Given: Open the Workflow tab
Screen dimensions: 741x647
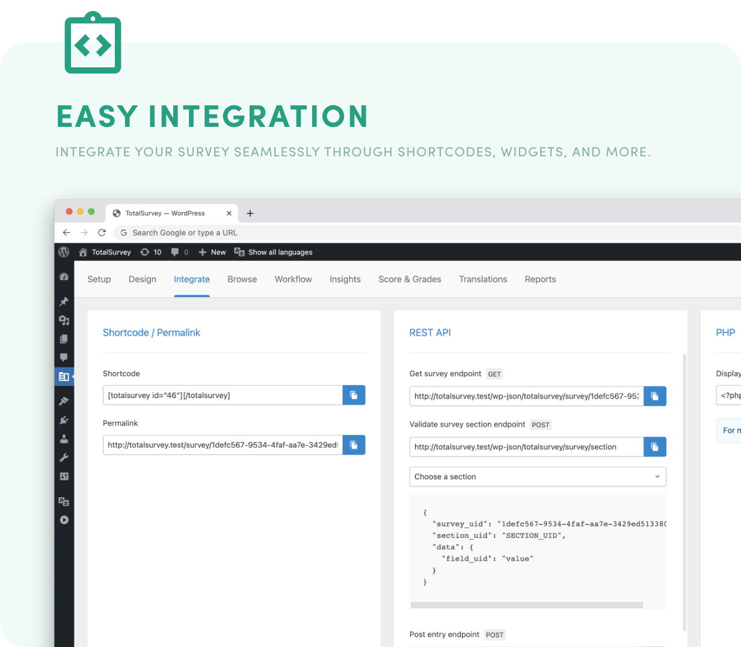Looking at the screenshot, I should tap(294, 279).
